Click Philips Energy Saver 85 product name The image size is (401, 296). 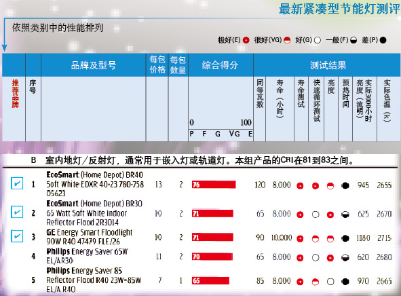coord(94,280)
